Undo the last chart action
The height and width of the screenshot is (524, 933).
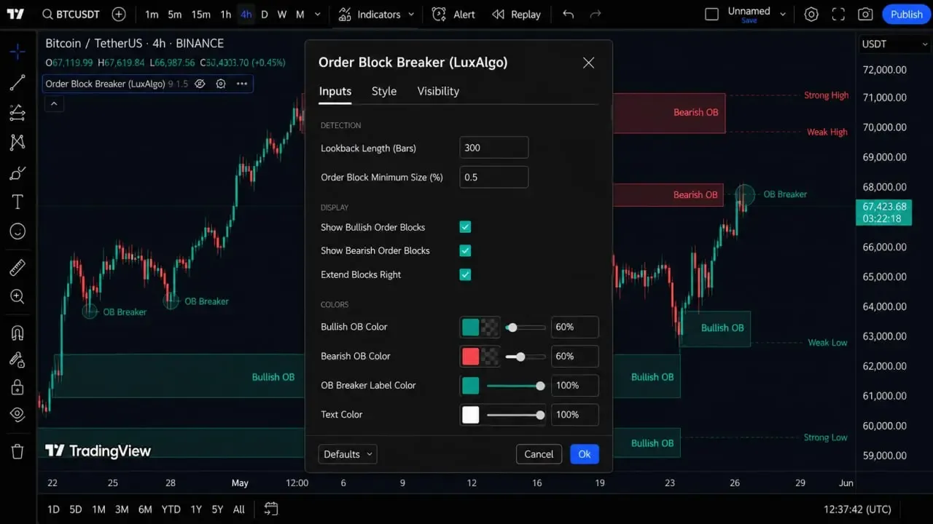(569, 15)
